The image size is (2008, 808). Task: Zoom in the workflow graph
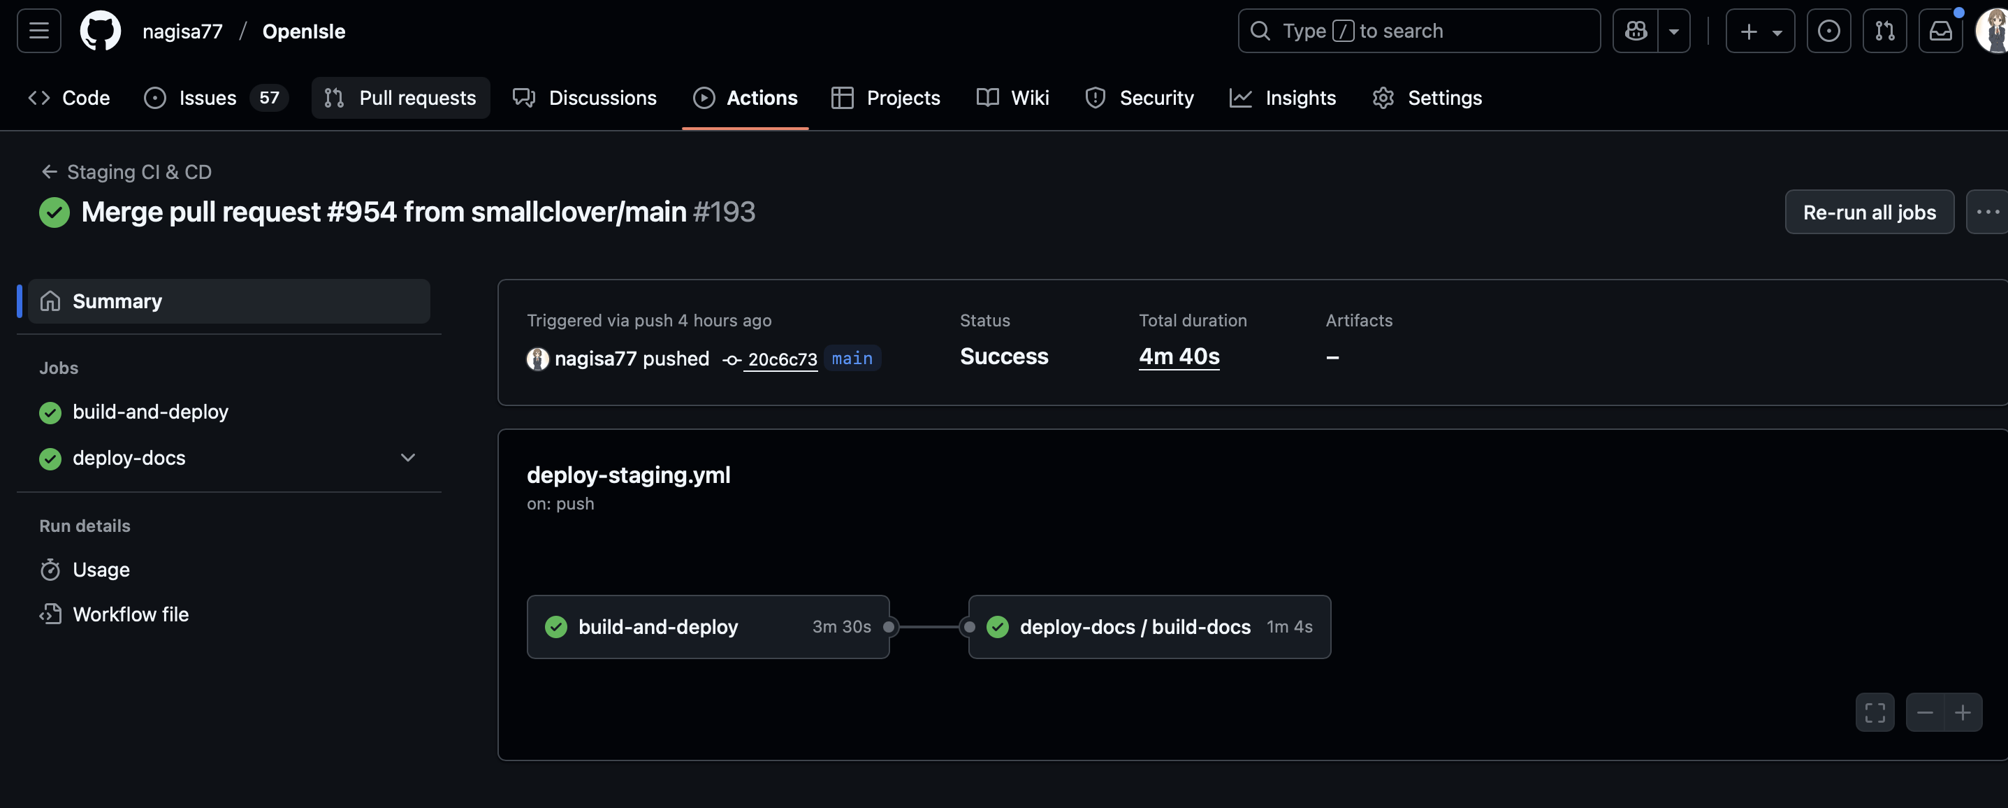[x=1963, y=712]
